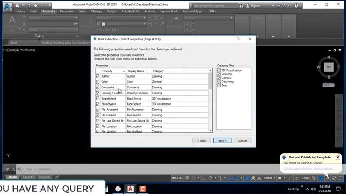
Task: Add new layout with plus tab
Action: click(57, 177)
